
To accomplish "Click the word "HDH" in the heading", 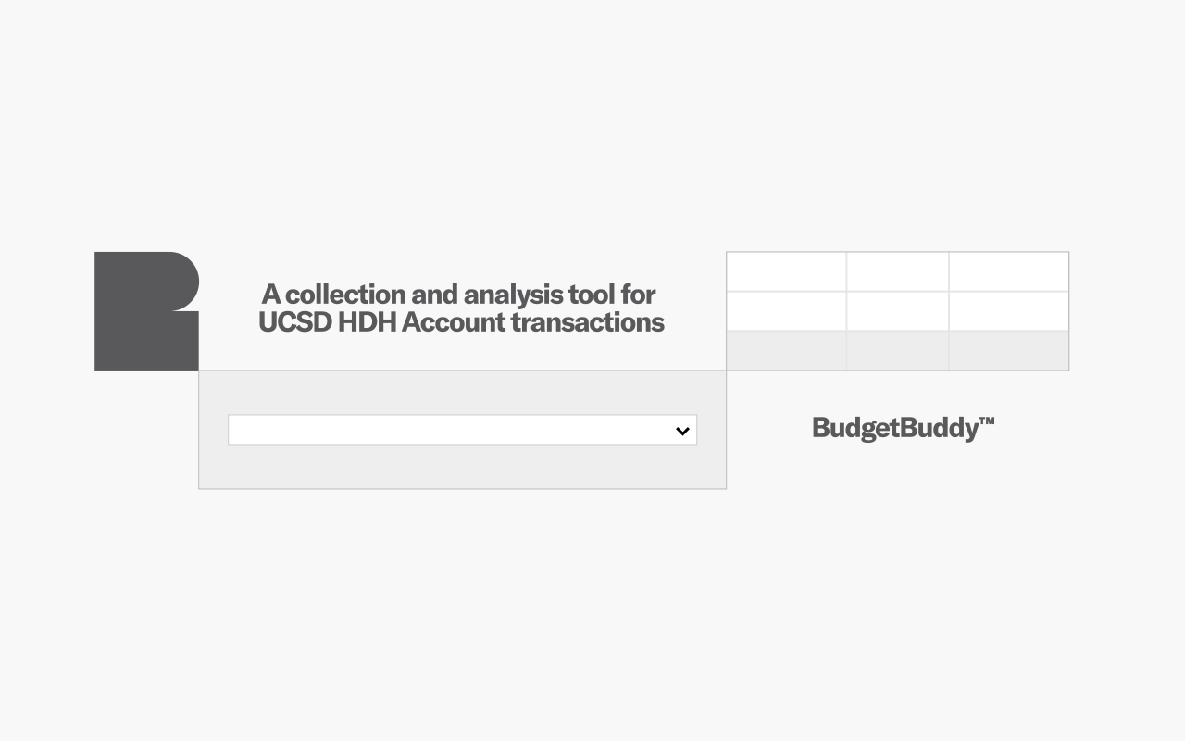I will tap(368, 322).
